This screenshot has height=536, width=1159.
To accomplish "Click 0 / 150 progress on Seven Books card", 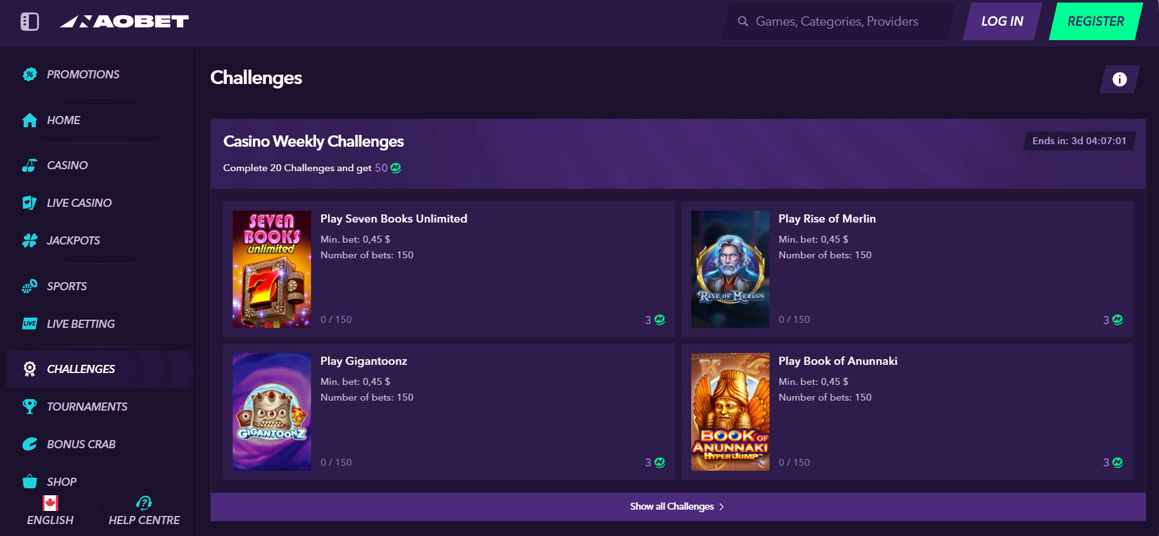I will [x=336, y=320].
